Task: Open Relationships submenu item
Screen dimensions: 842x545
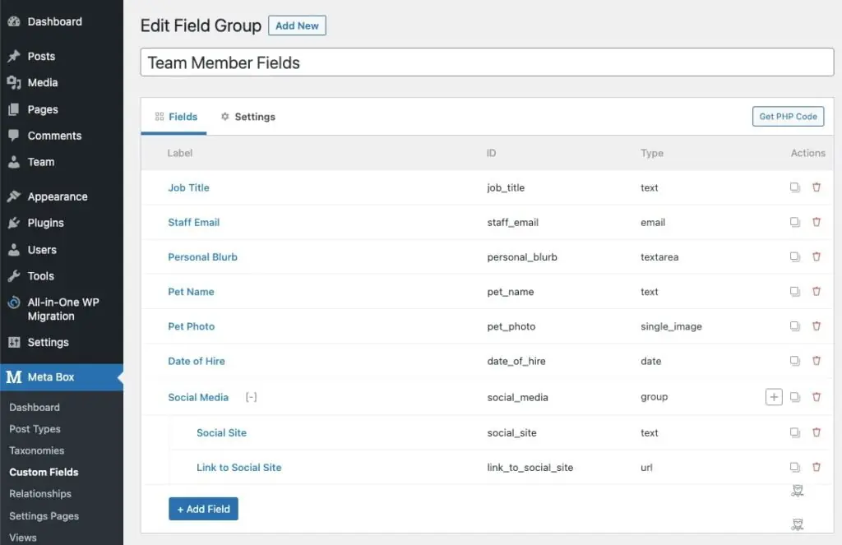Action: click(40, 493)
